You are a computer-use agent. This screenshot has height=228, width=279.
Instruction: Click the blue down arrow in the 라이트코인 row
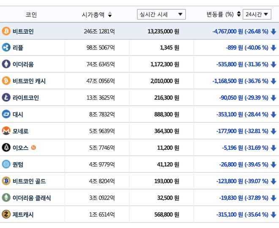click(x=274, y=98)
